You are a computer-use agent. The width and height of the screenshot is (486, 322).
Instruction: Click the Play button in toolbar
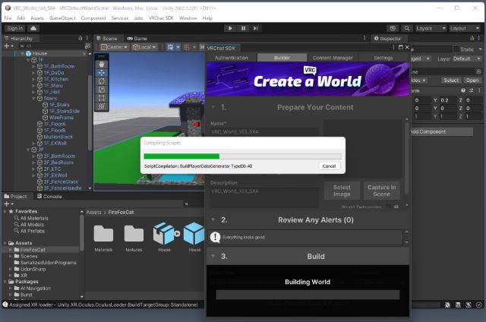pos(230,28)
